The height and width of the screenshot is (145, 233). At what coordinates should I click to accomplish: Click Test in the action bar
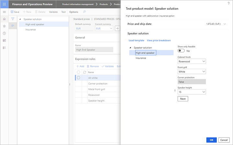click(x=63, y=12)
